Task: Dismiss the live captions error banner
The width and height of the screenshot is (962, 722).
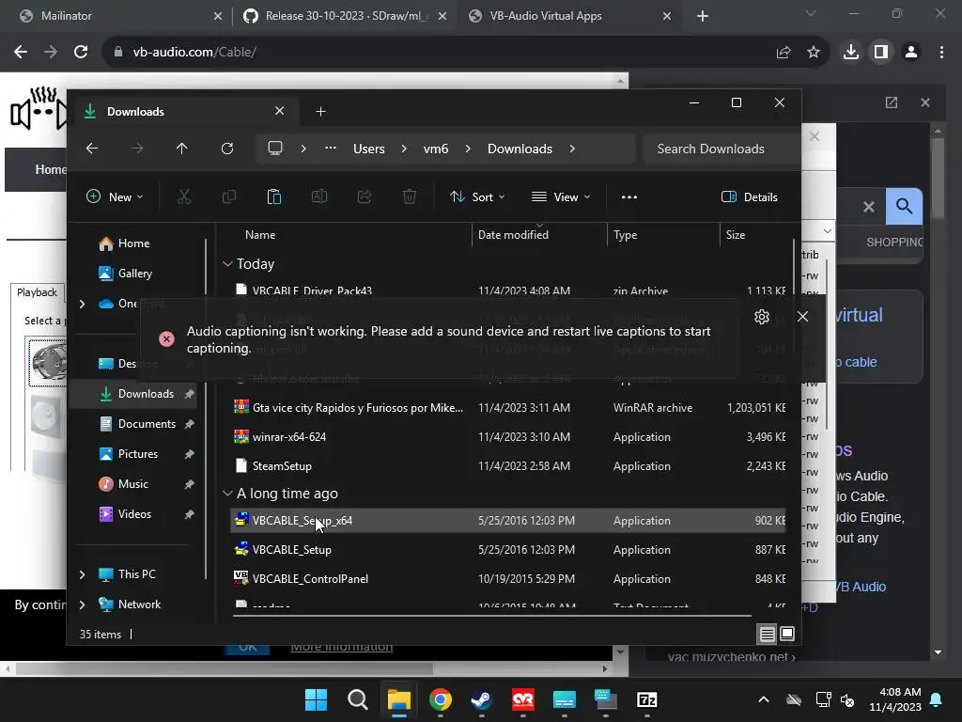Action: [802, 317]
